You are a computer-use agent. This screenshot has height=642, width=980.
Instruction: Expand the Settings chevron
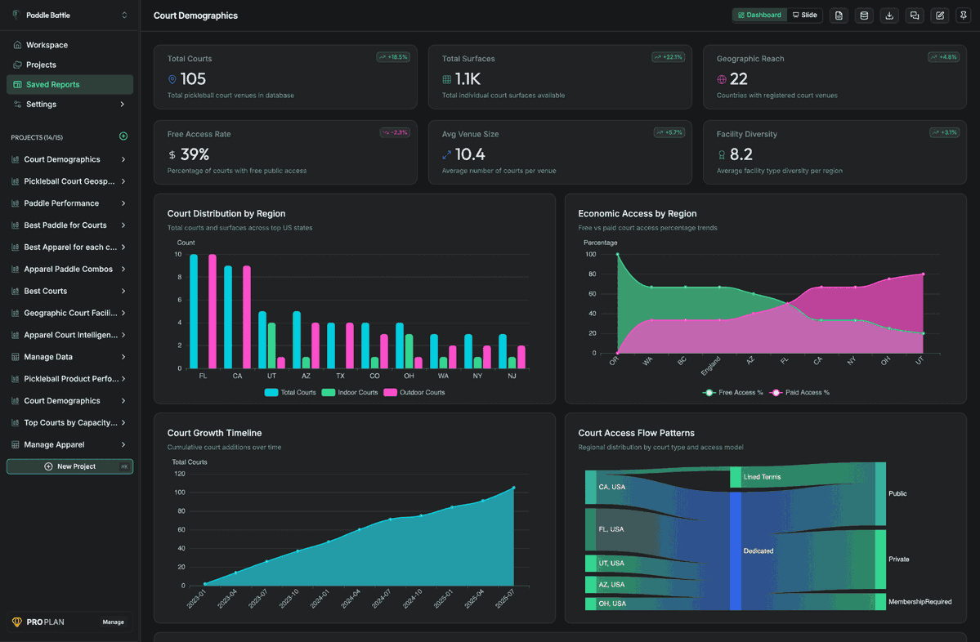click(123, 105)
